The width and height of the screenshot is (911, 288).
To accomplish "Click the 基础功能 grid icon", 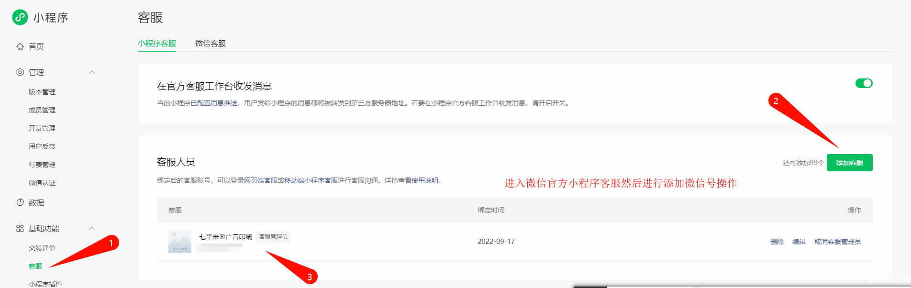I will [20, 228].
